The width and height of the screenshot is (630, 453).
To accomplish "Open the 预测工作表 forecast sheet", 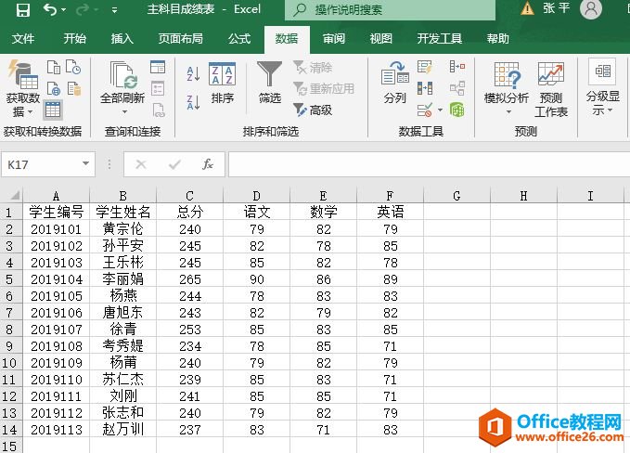I will coord(551,89).
